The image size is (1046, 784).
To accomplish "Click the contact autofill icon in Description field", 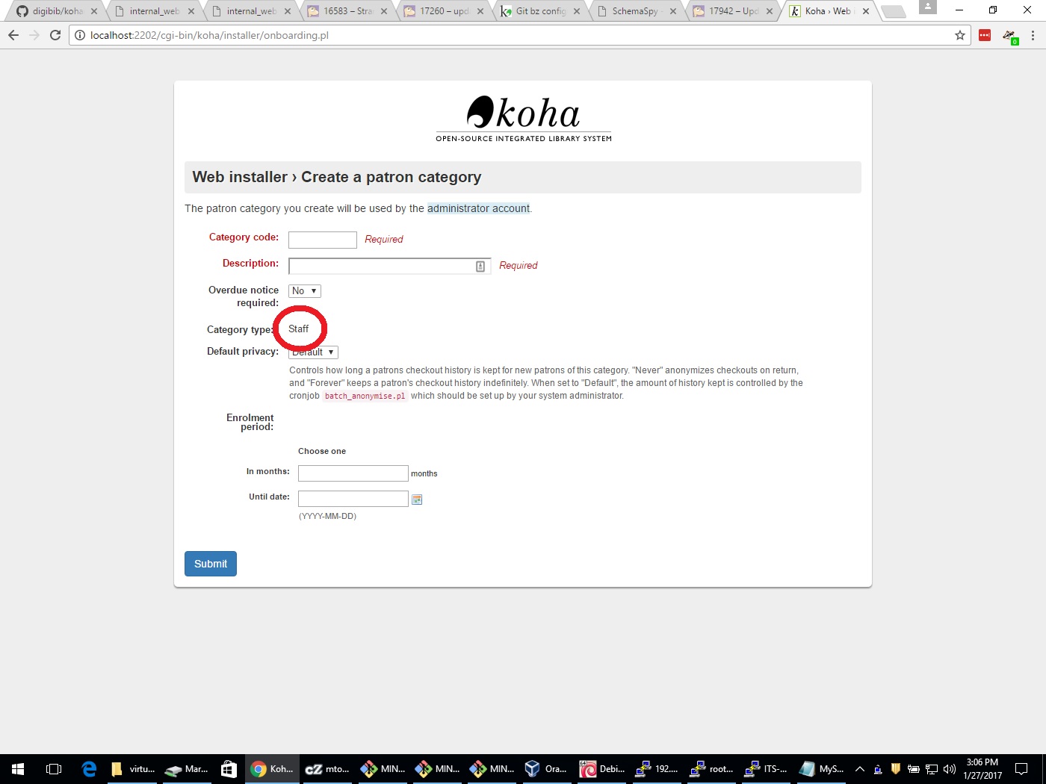I will click(x=480, y=267).
